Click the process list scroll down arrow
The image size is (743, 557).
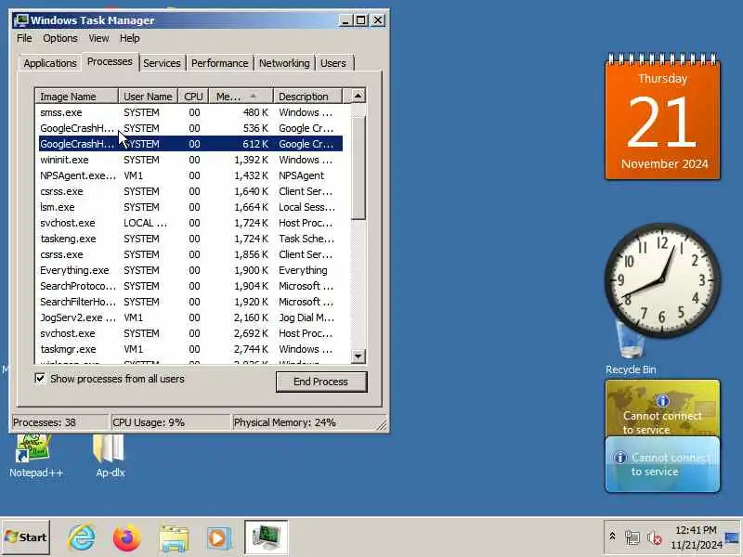point(358,356)
